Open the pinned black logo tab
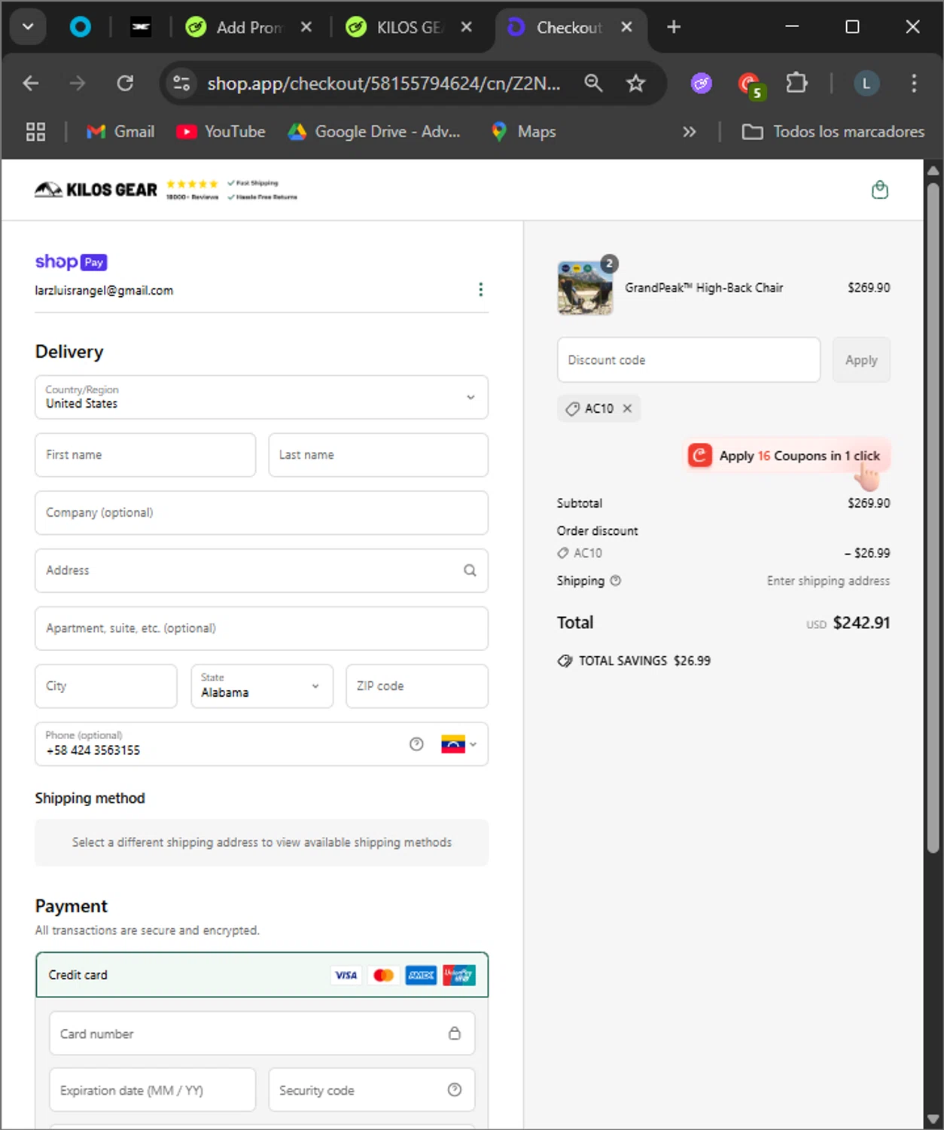This screenshot has height=1130, width=944. pos(141,27)
